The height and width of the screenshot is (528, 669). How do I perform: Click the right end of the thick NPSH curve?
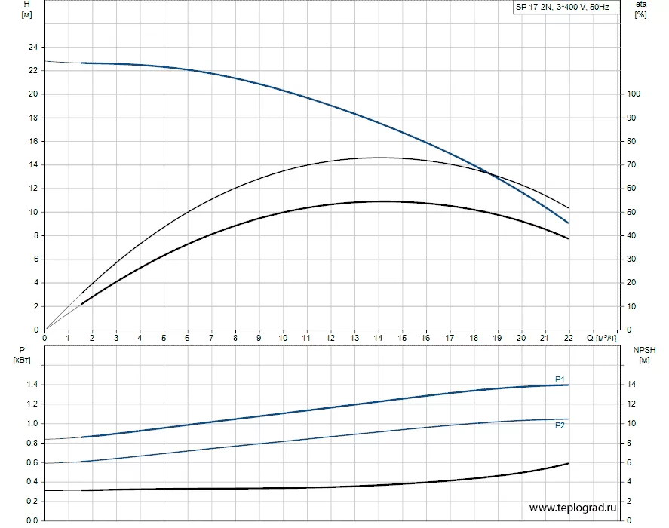coord(567,463)
